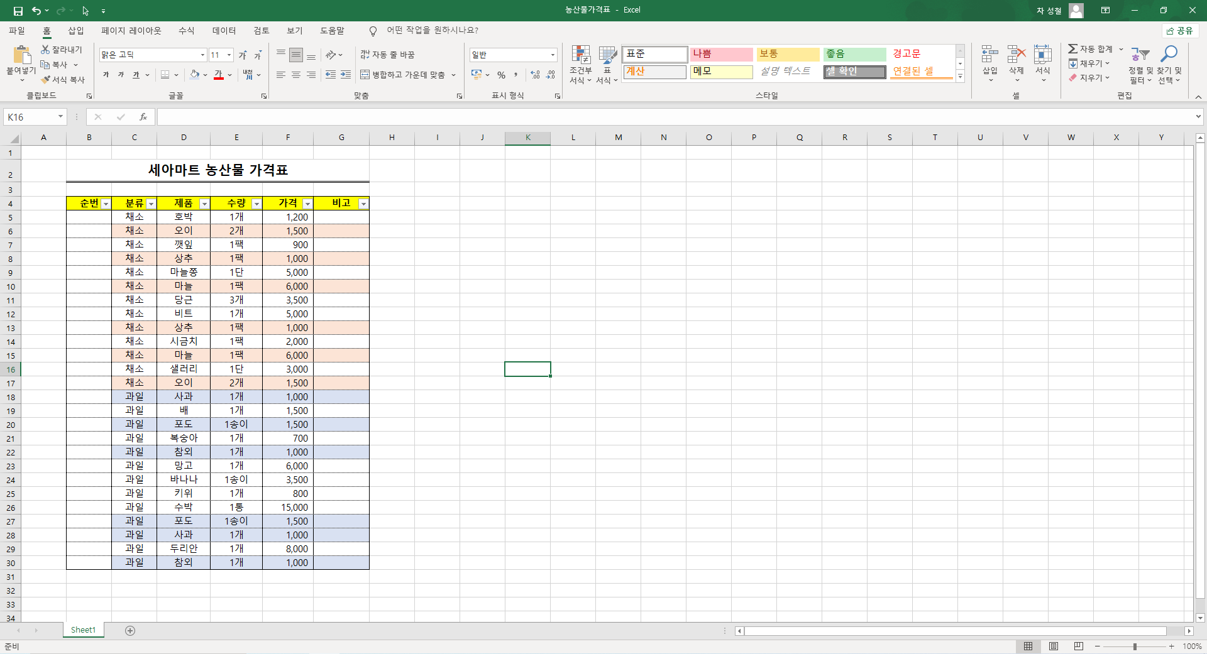Screen dimensions: 1207x654
Task: Toggle top vertical alignment
Action: 281,55
